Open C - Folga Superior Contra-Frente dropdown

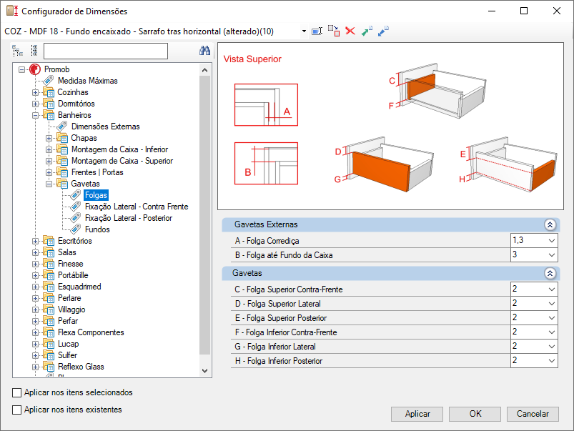(552, 289)
